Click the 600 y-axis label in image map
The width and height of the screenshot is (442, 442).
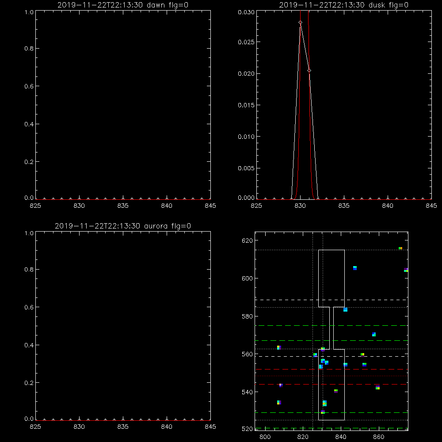(247, 278)
